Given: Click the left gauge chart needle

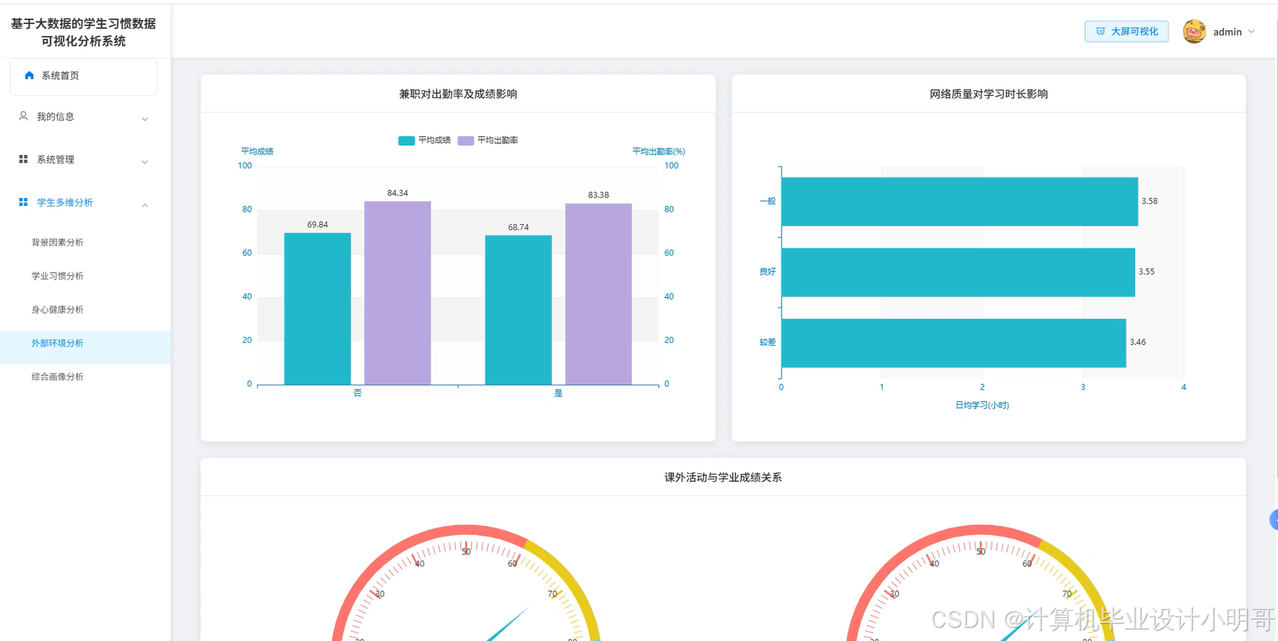Looking at the screenshot, I should tap(508, 624).
